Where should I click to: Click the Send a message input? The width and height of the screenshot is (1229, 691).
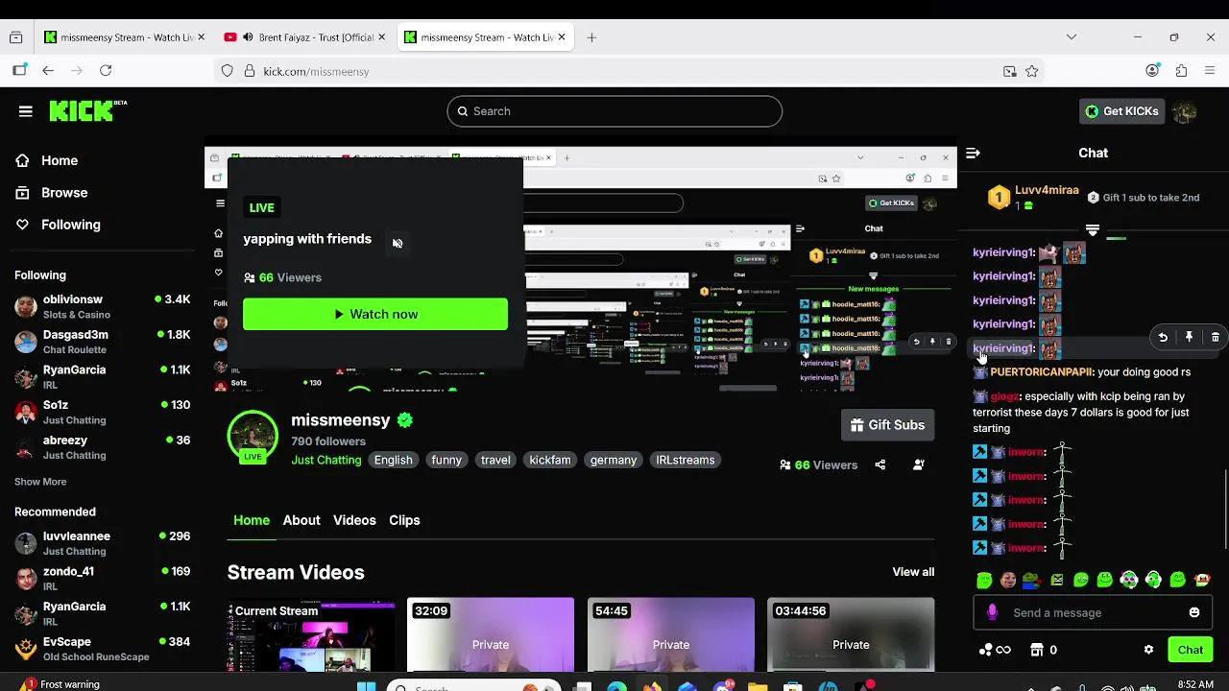coord(1095,612)
